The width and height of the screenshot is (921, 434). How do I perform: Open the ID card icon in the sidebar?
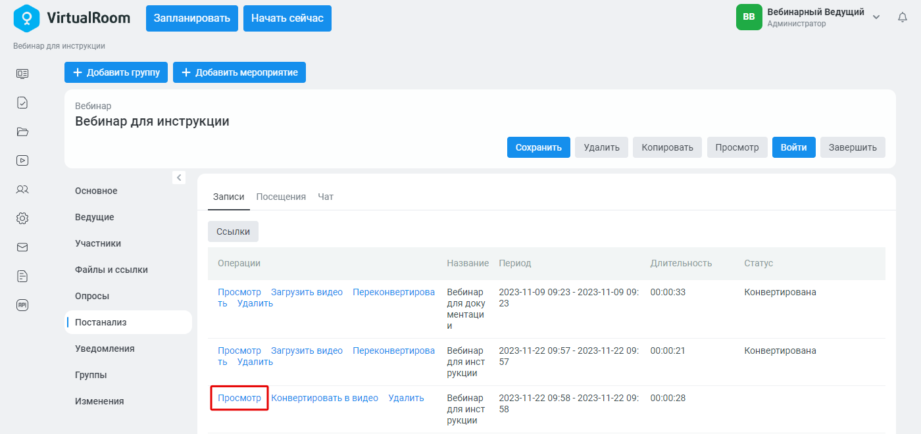click(22, 74)
